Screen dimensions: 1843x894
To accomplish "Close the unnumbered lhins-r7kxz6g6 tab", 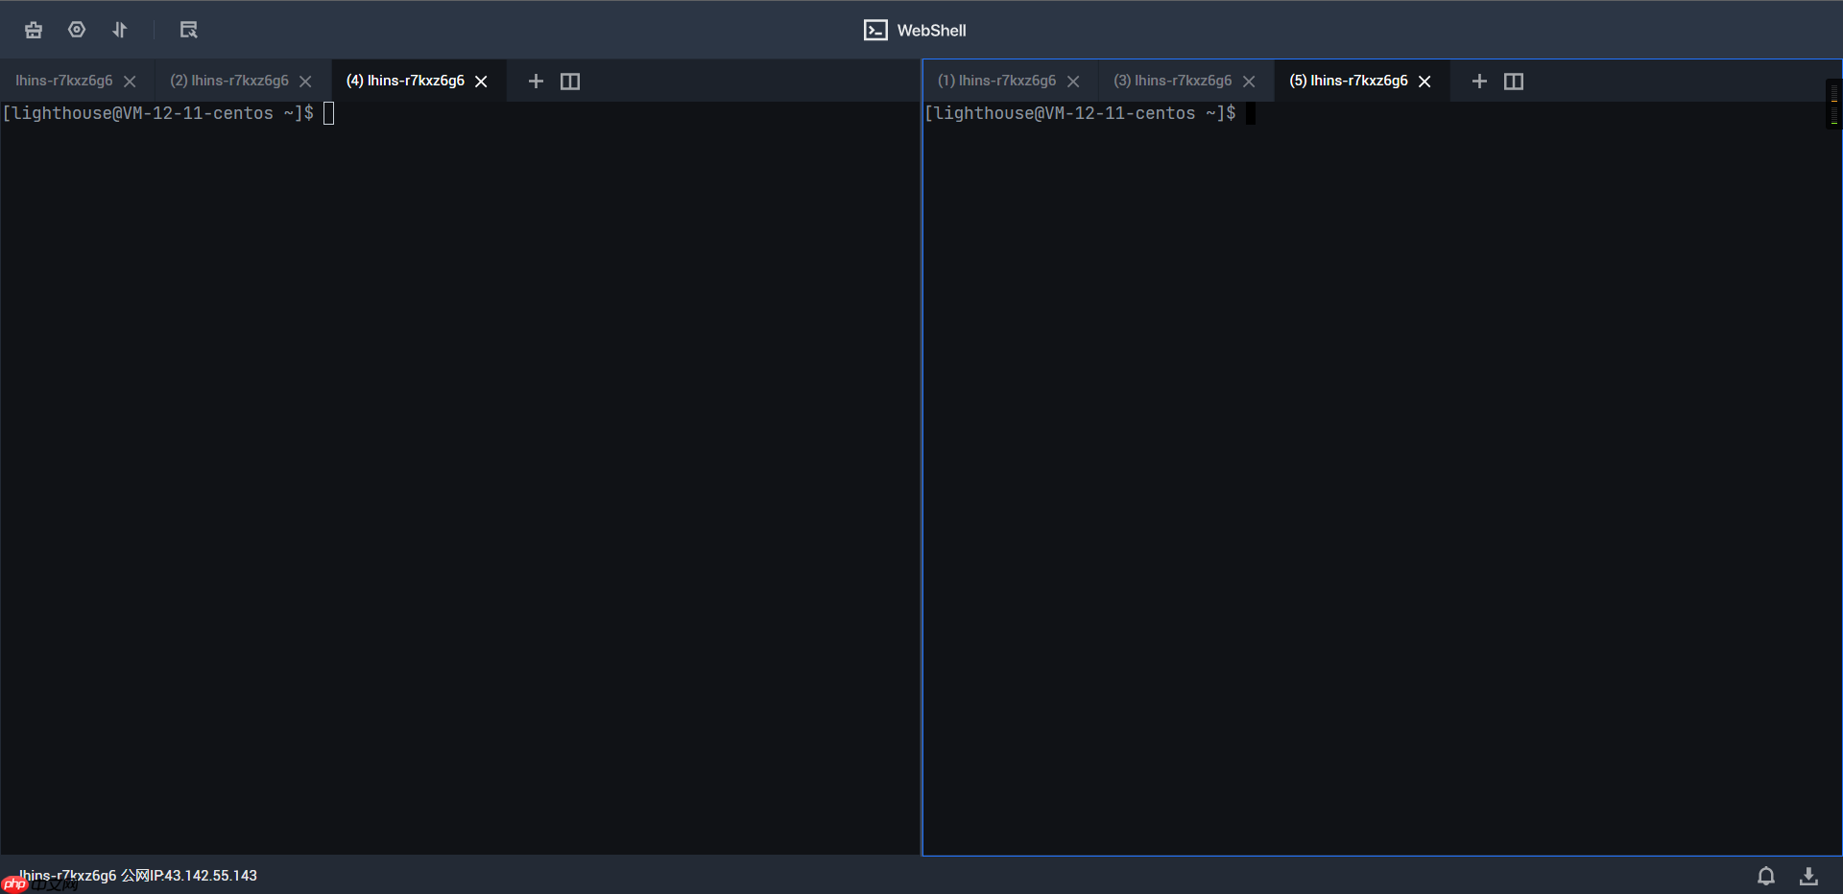I will 130,82.
